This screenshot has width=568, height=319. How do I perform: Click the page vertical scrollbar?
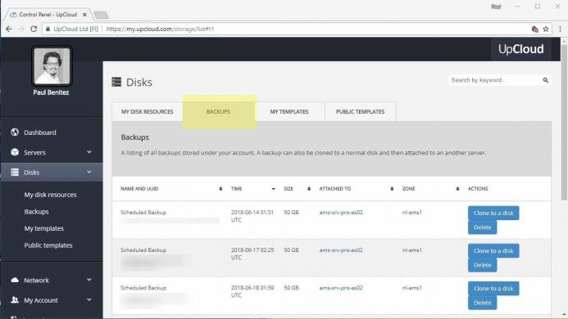click(564, 123)
